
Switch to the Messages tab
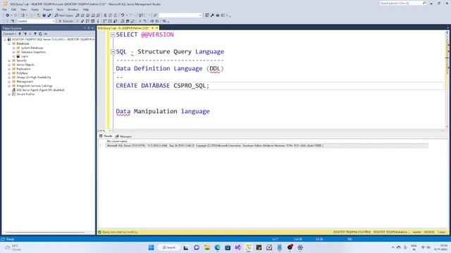(124, 136)
